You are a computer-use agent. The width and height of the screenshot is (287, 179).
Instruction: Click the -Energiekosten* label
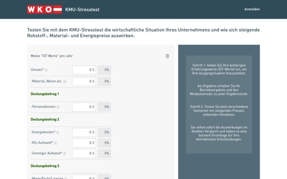click(43, 132)
